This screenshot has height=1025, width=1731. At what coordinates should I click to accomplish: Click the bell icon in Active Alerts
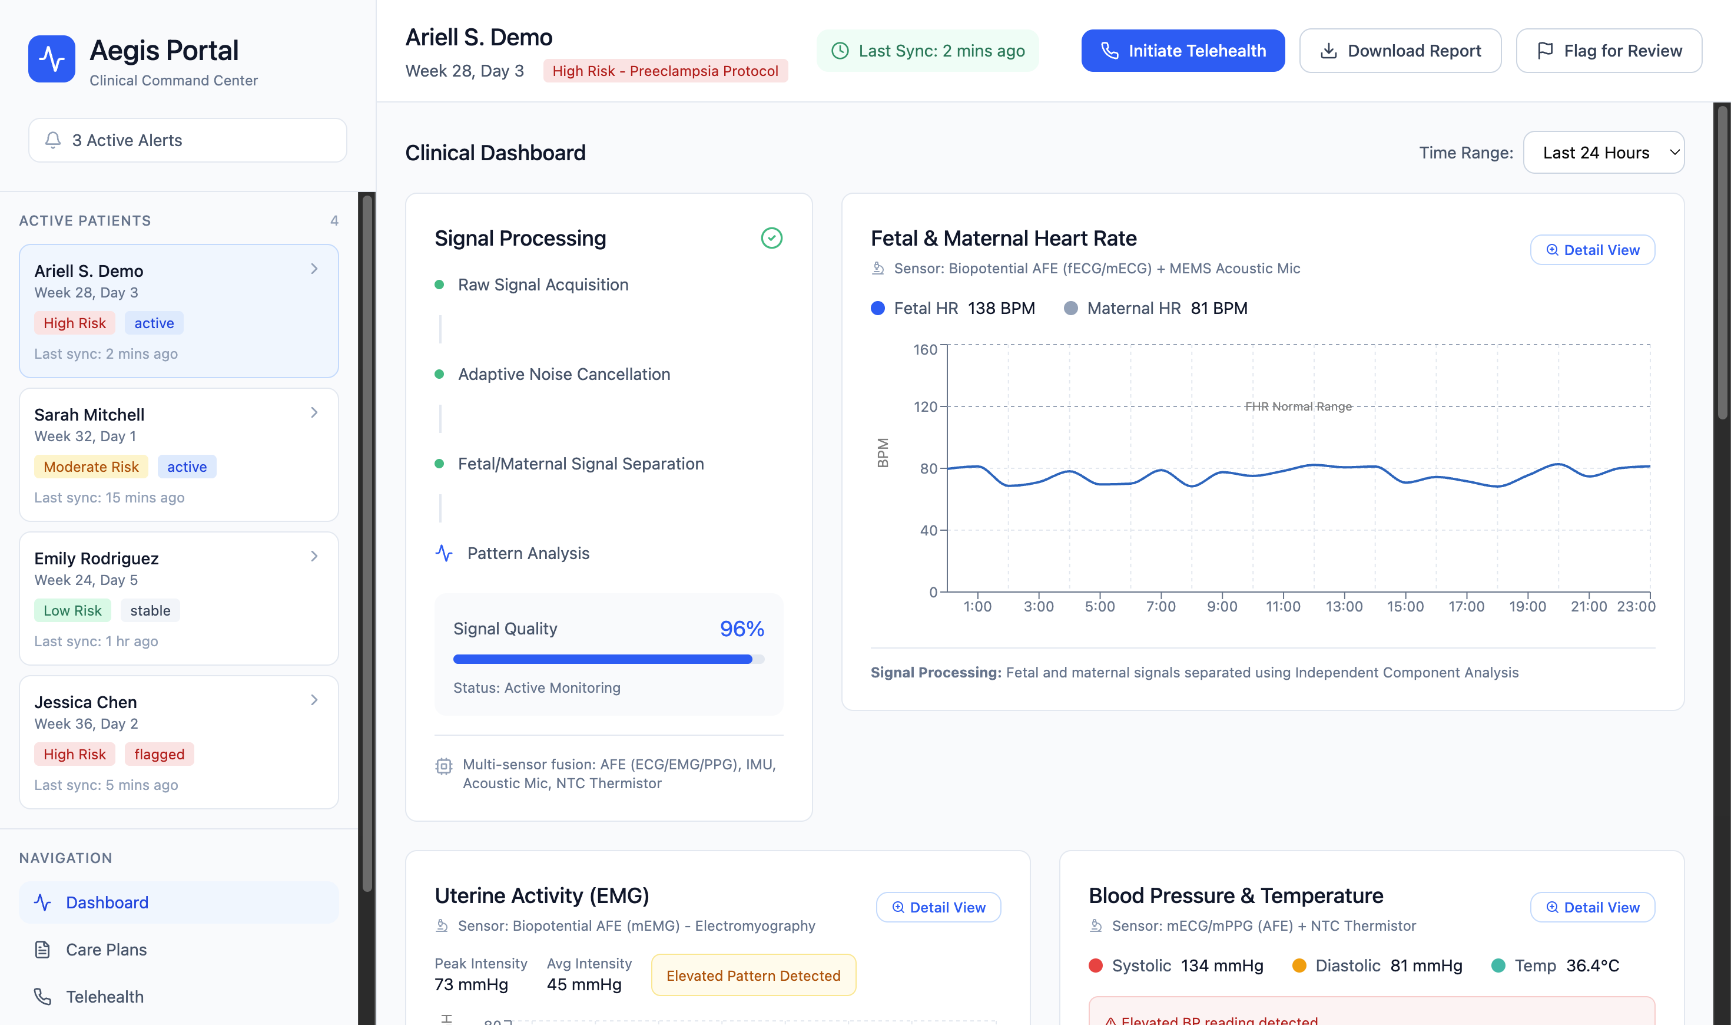coord(53,140)
